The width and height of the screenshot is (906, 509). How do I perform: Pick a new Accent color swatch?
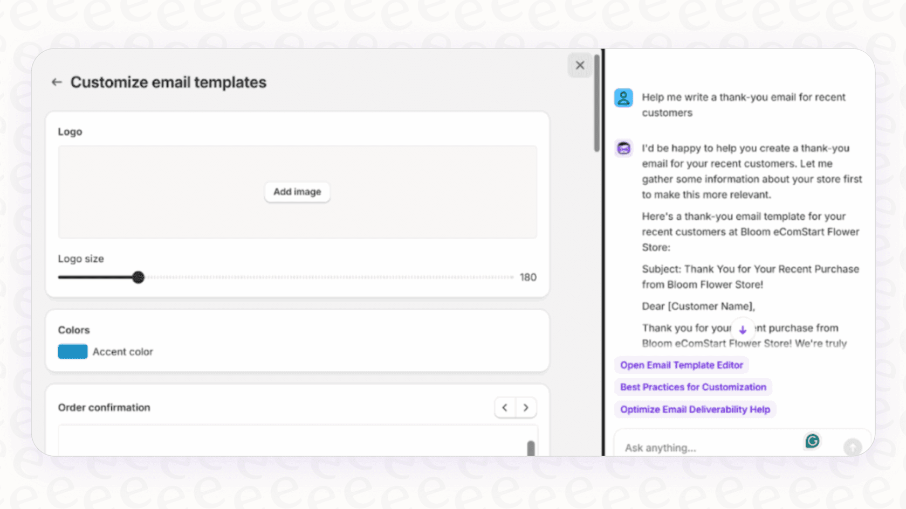72,351
